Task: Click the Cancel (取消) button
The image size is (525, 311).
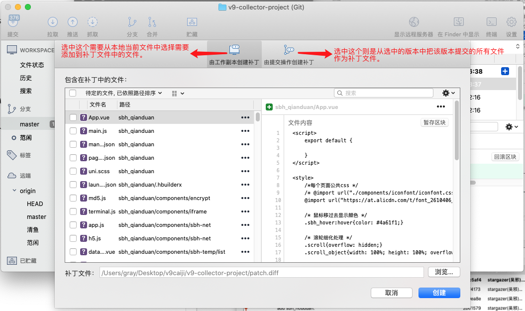Action: 392,293
